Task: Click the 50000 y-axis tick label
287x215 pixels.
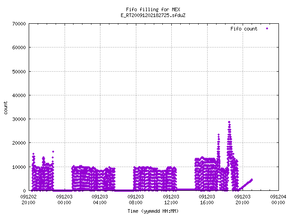Action: (19, 72)
